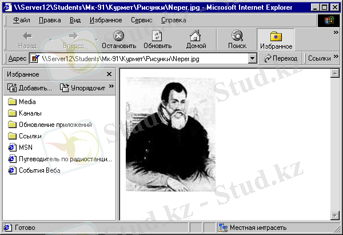343x235 pixels.
Task: Click the Готово status bar page icon
Action: pos(7,228)
